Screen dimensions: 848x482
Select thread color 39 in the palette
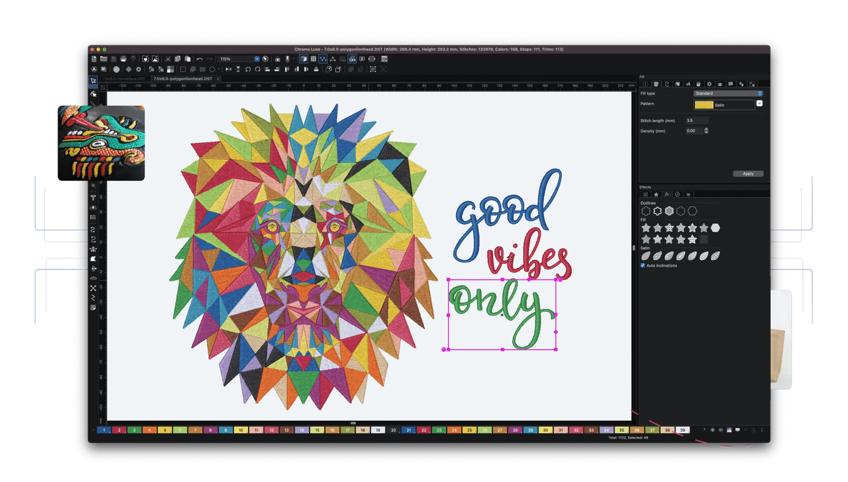tap(683, 430)
